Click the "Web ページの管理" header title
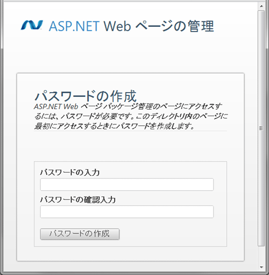Screen dimensions: 269x275 click(x=159, y=26)
